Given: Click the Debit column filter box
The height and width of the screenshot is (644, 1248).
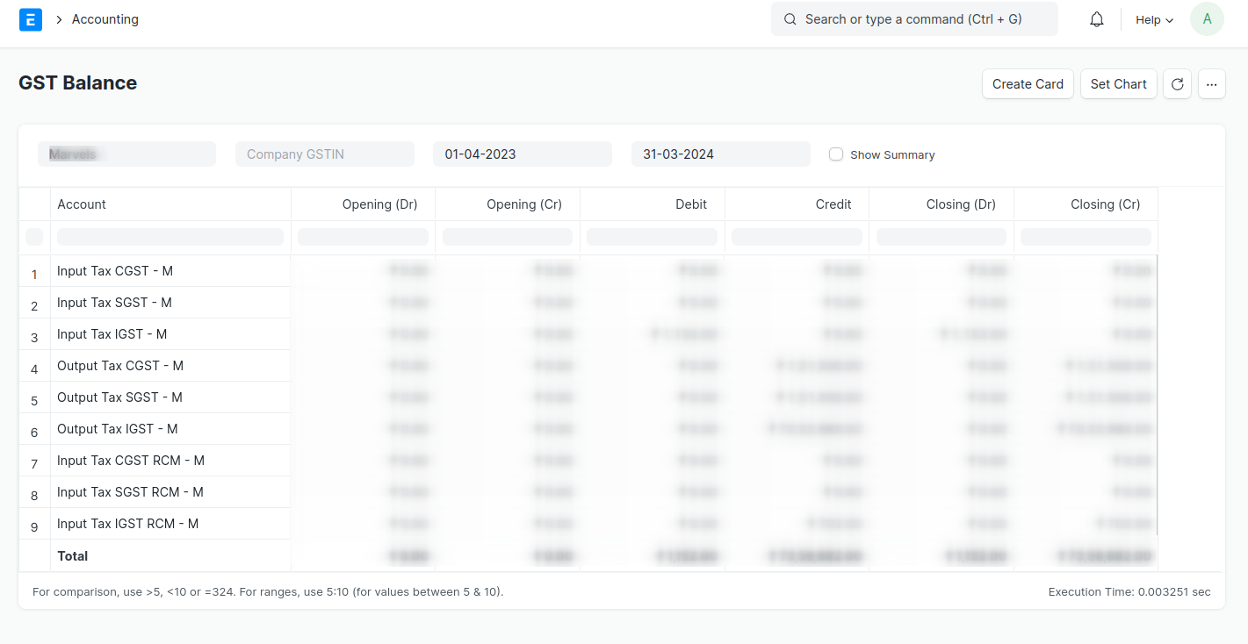Looking at the screenshot, I should [x=653, y=237].
